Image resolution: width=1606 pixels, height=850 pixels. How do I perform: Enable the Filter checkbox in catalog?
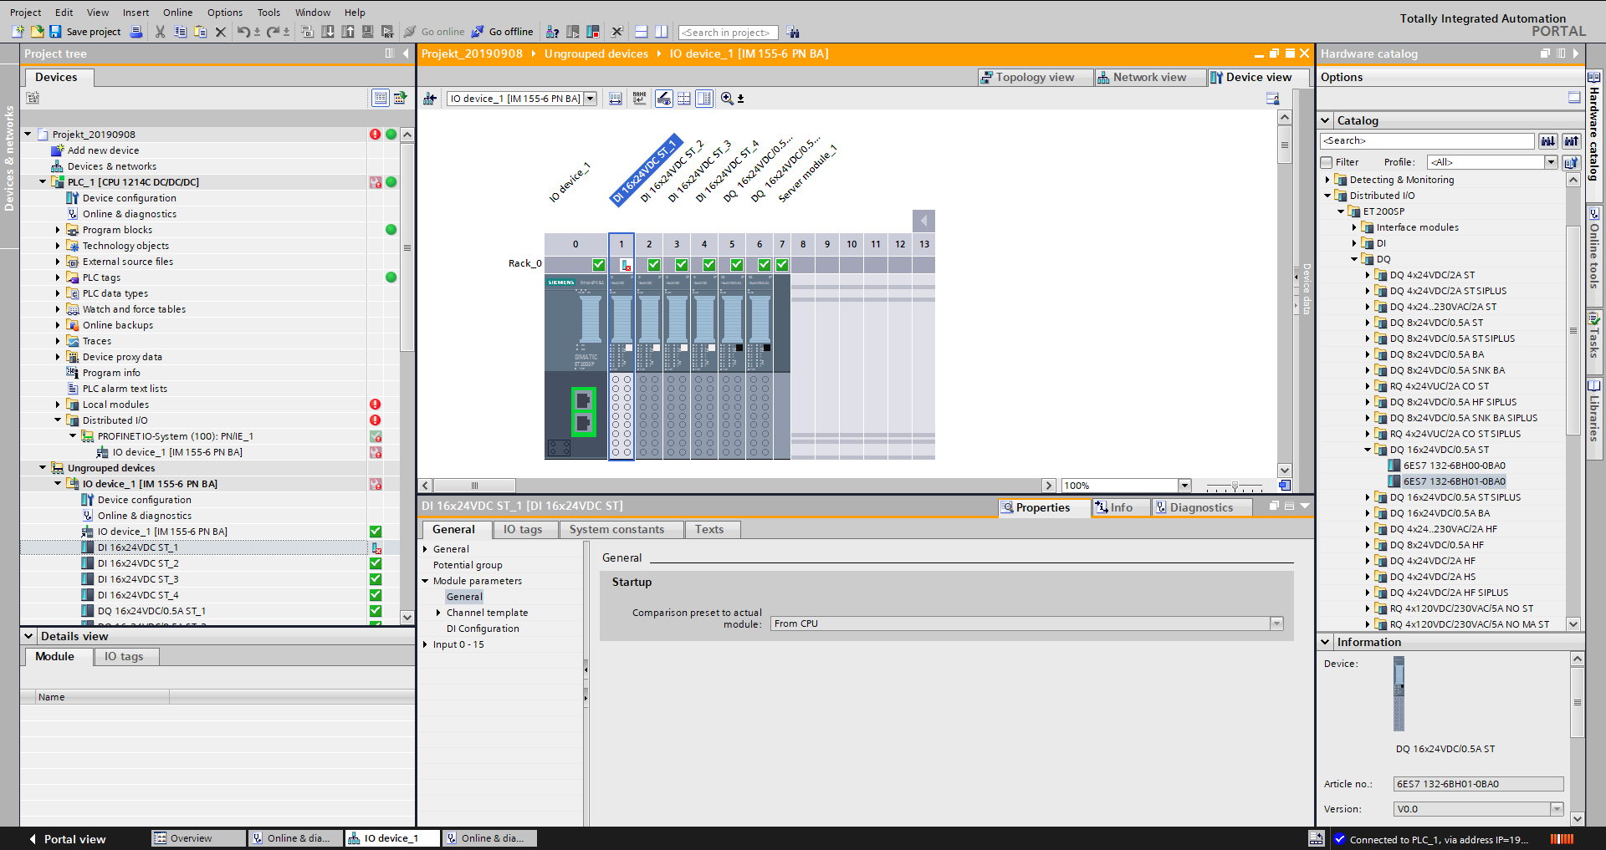pos(1327,162)
